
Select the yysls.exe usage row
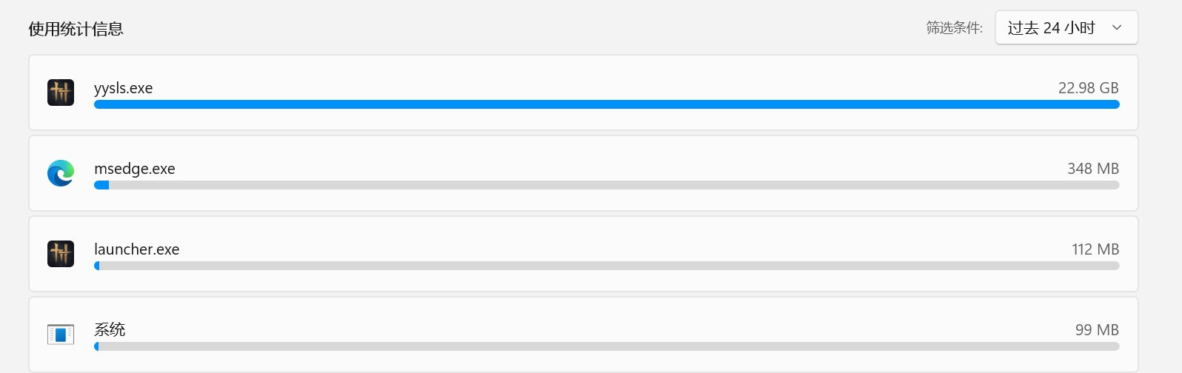(584, 93)
